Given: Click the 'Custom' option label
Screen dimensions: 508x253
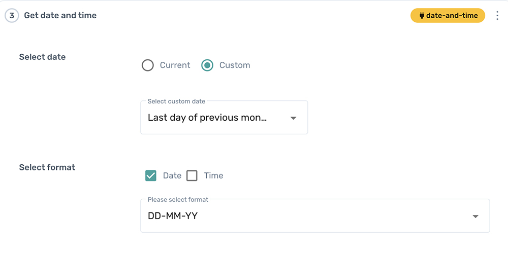Looking at the screenshot, I should pos(235,65).
